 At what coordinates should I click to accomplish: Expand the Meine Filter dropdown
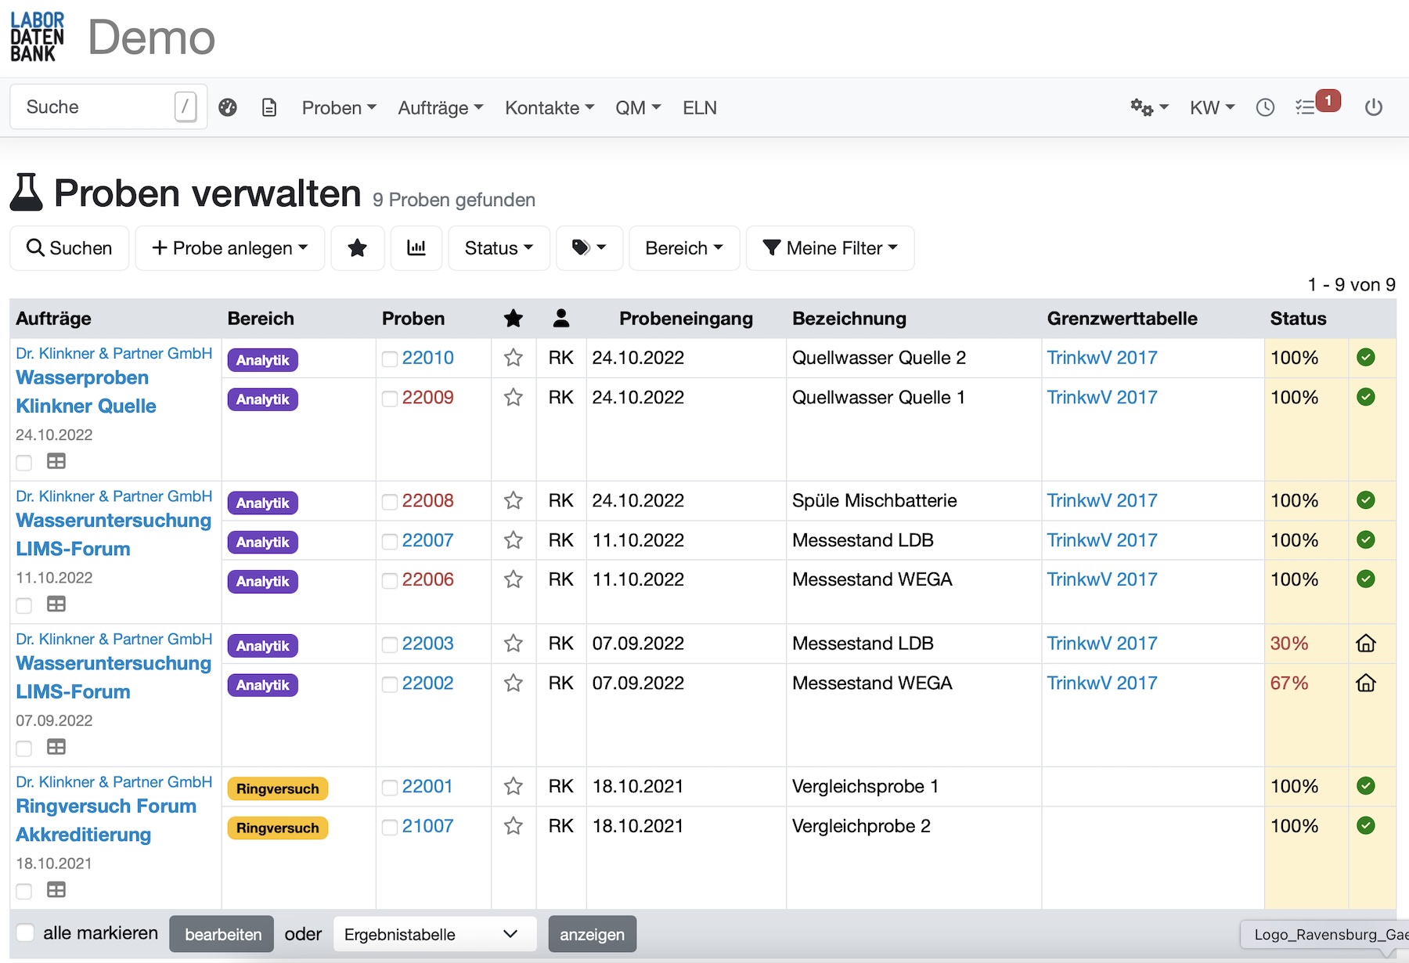pyautogui.click(x=830, y=248)
